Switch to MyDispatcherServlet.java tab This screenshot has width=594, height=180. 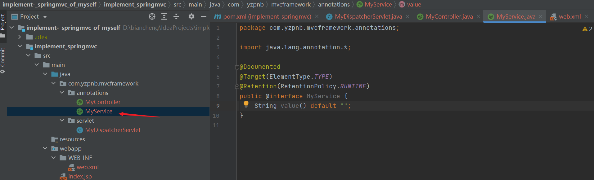pyautogui.click(x=368, y=16)
